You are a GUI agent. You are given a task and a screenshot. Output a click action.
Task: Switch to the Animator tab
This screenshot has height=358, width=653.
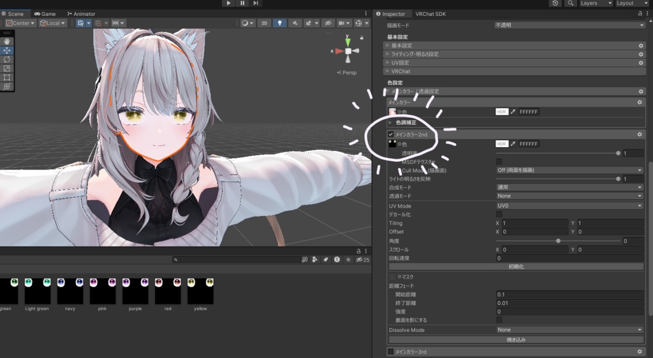coord(81,14)
